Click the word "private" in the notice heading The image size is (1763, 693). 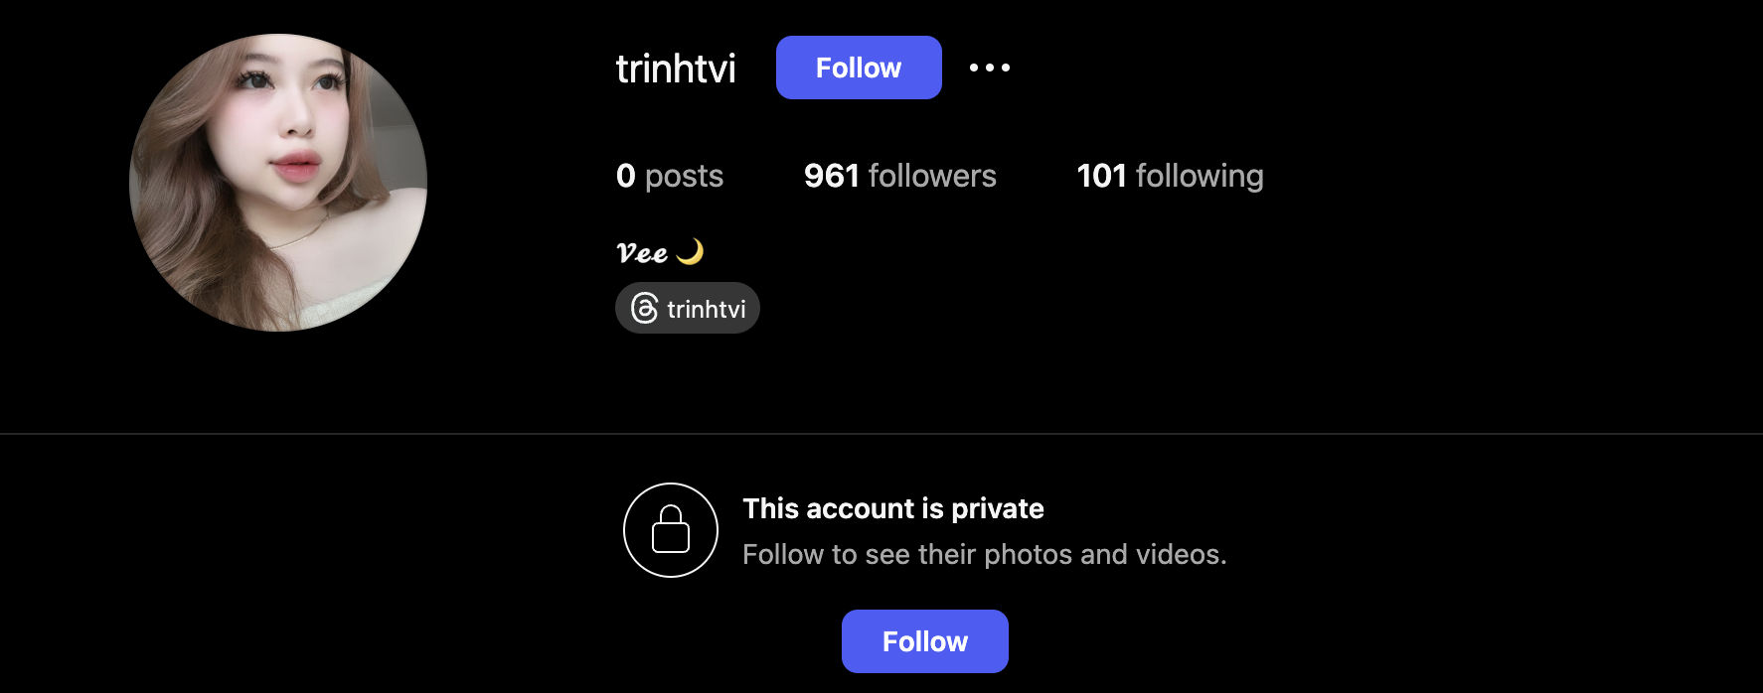click(997, 508)
